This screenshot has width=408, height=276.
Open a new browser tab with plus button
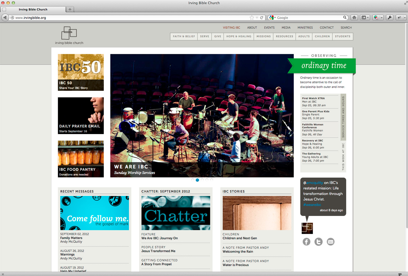coord(70,9)
